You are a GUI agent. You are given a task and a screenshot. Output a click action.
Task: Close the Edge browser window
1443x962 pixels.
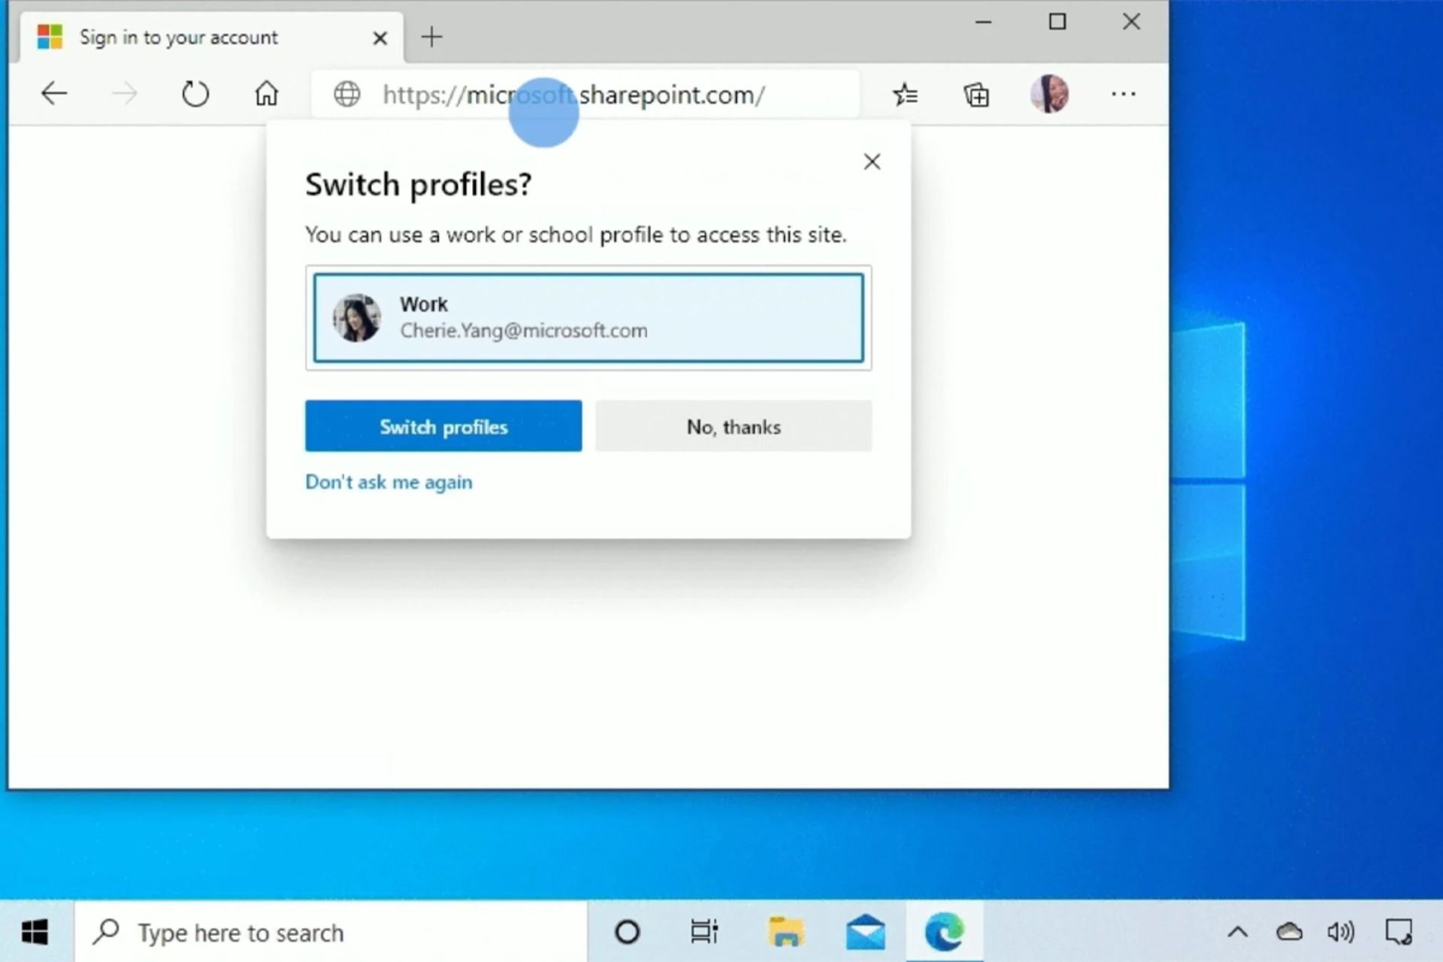pyautogui.click(x=1131, y=22)
